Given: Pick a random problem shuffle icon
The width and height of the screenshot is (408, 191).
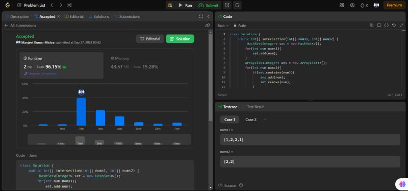Looking at the screenshot, I should point(69,5).
